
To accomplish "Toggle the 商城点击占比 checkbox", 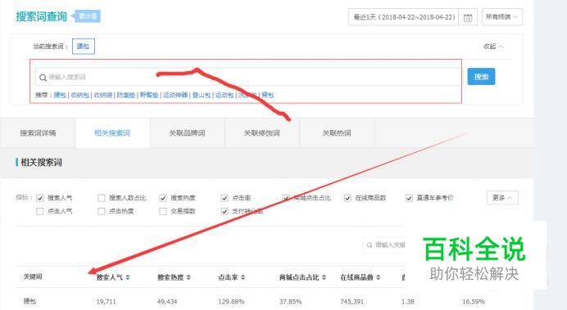I will click(x=286, y=198).
